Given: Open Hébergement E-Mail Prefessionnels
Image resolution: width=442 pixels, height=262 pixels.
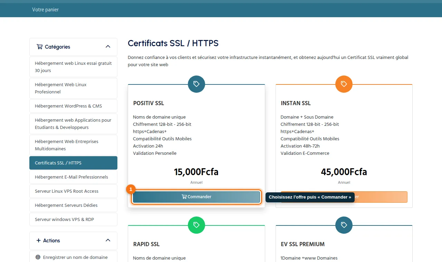Looking at the screenshot, I should point(73,177).
